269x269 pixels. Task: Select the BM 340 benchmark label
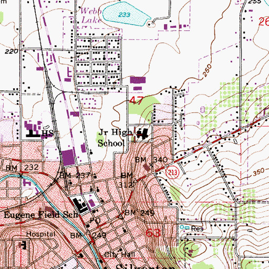(151, 160)
